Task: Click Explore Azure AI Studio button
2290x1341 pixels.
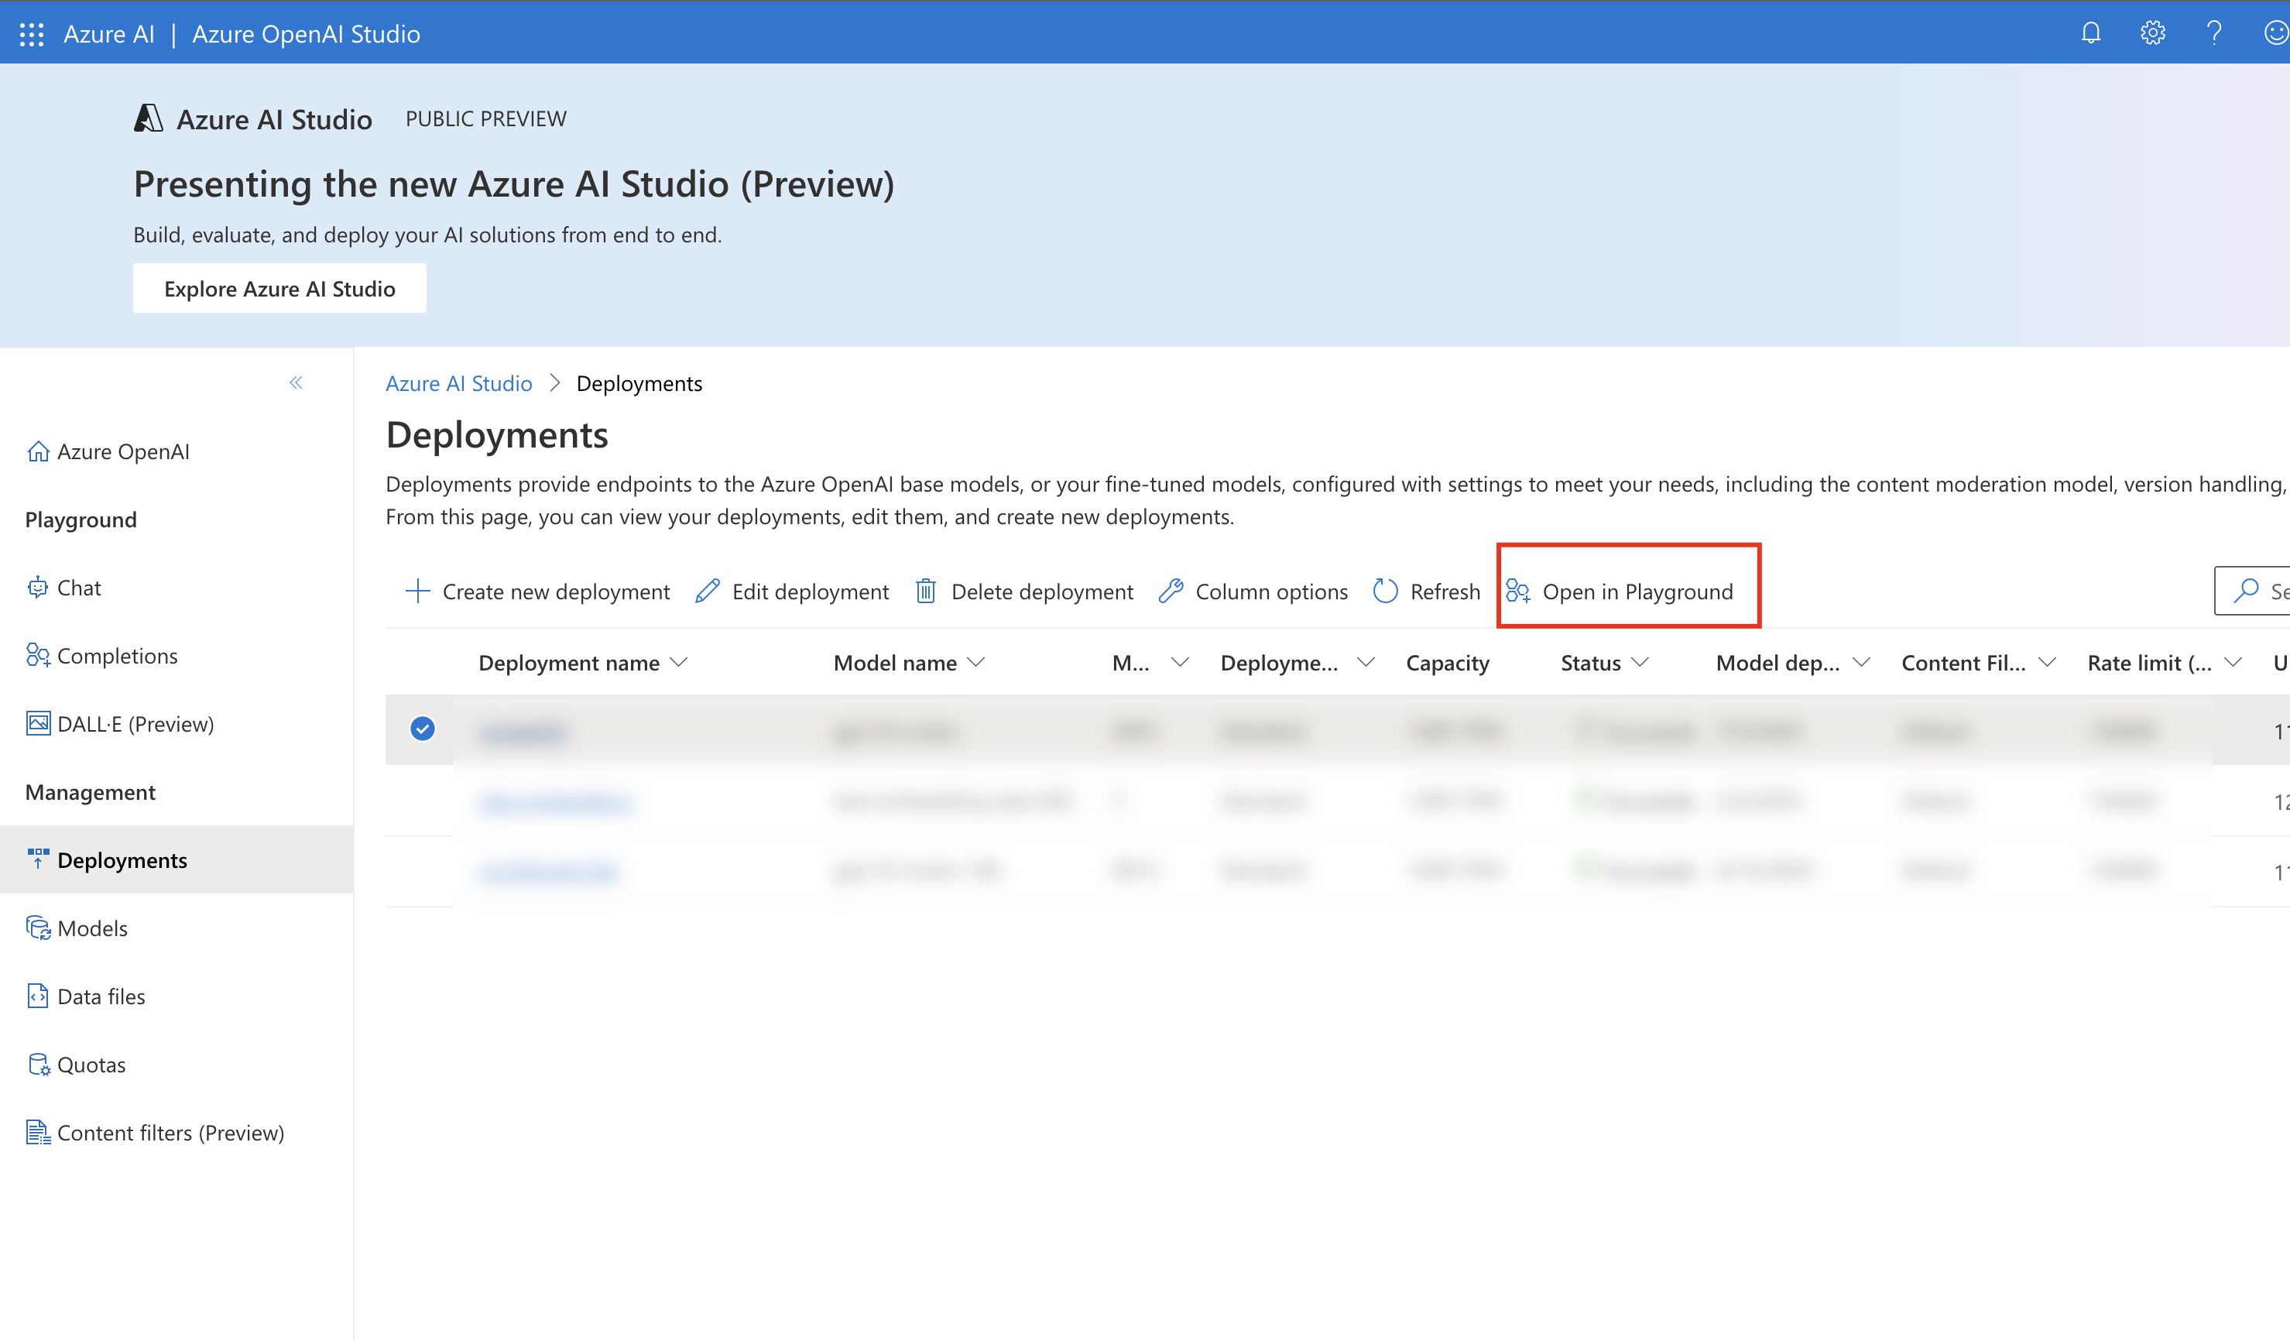Action: coord(279,288)
